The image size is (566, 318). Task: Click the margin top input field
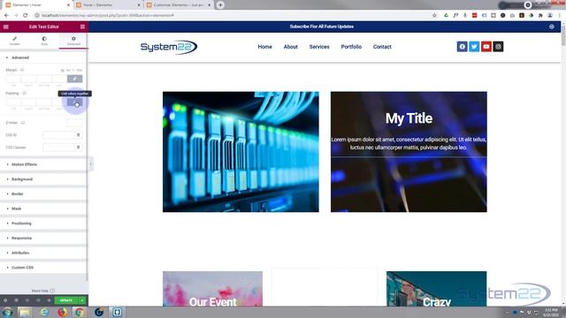13,79
